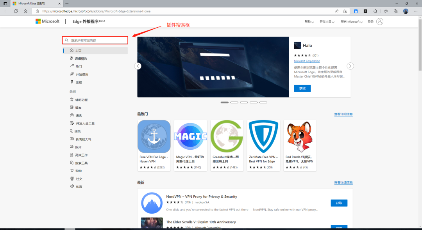This screenshot has width=422, height=230.
Task: Click the account avatar icon beside 登录
Action: pos(380,21)
